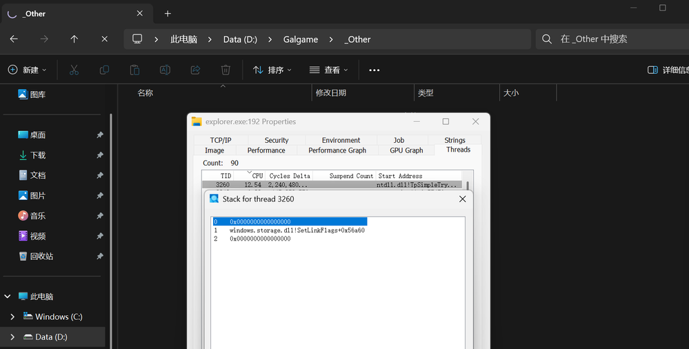Sort by the 类型 column header
This screenshot has width=689, height=349.
tap(426, 93)
